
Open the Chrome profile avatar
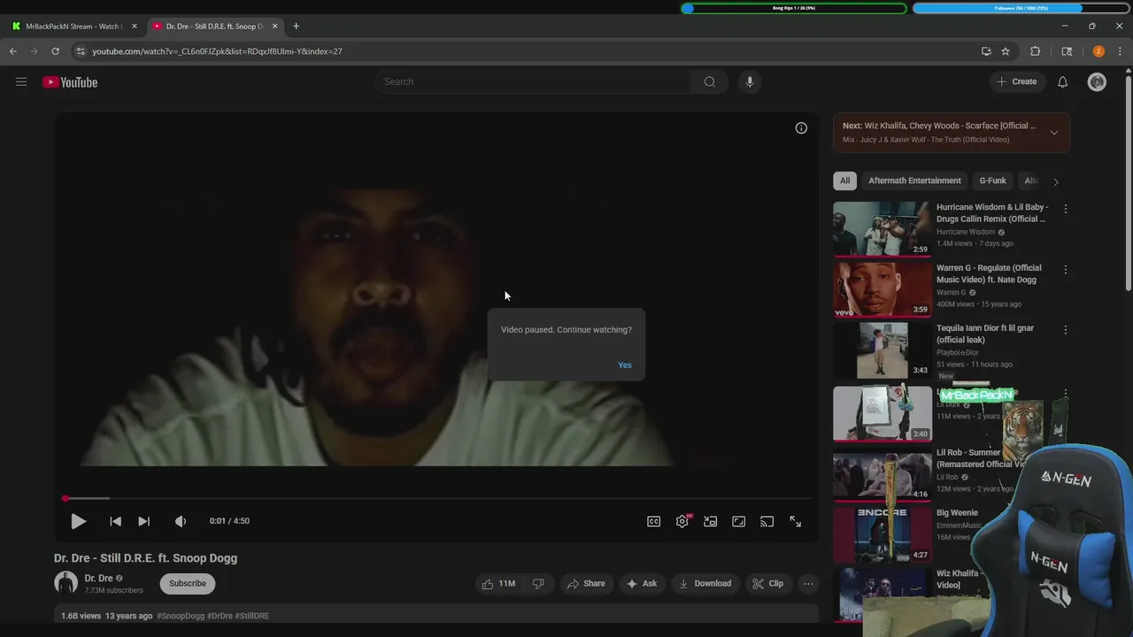tap(1098, 51)
